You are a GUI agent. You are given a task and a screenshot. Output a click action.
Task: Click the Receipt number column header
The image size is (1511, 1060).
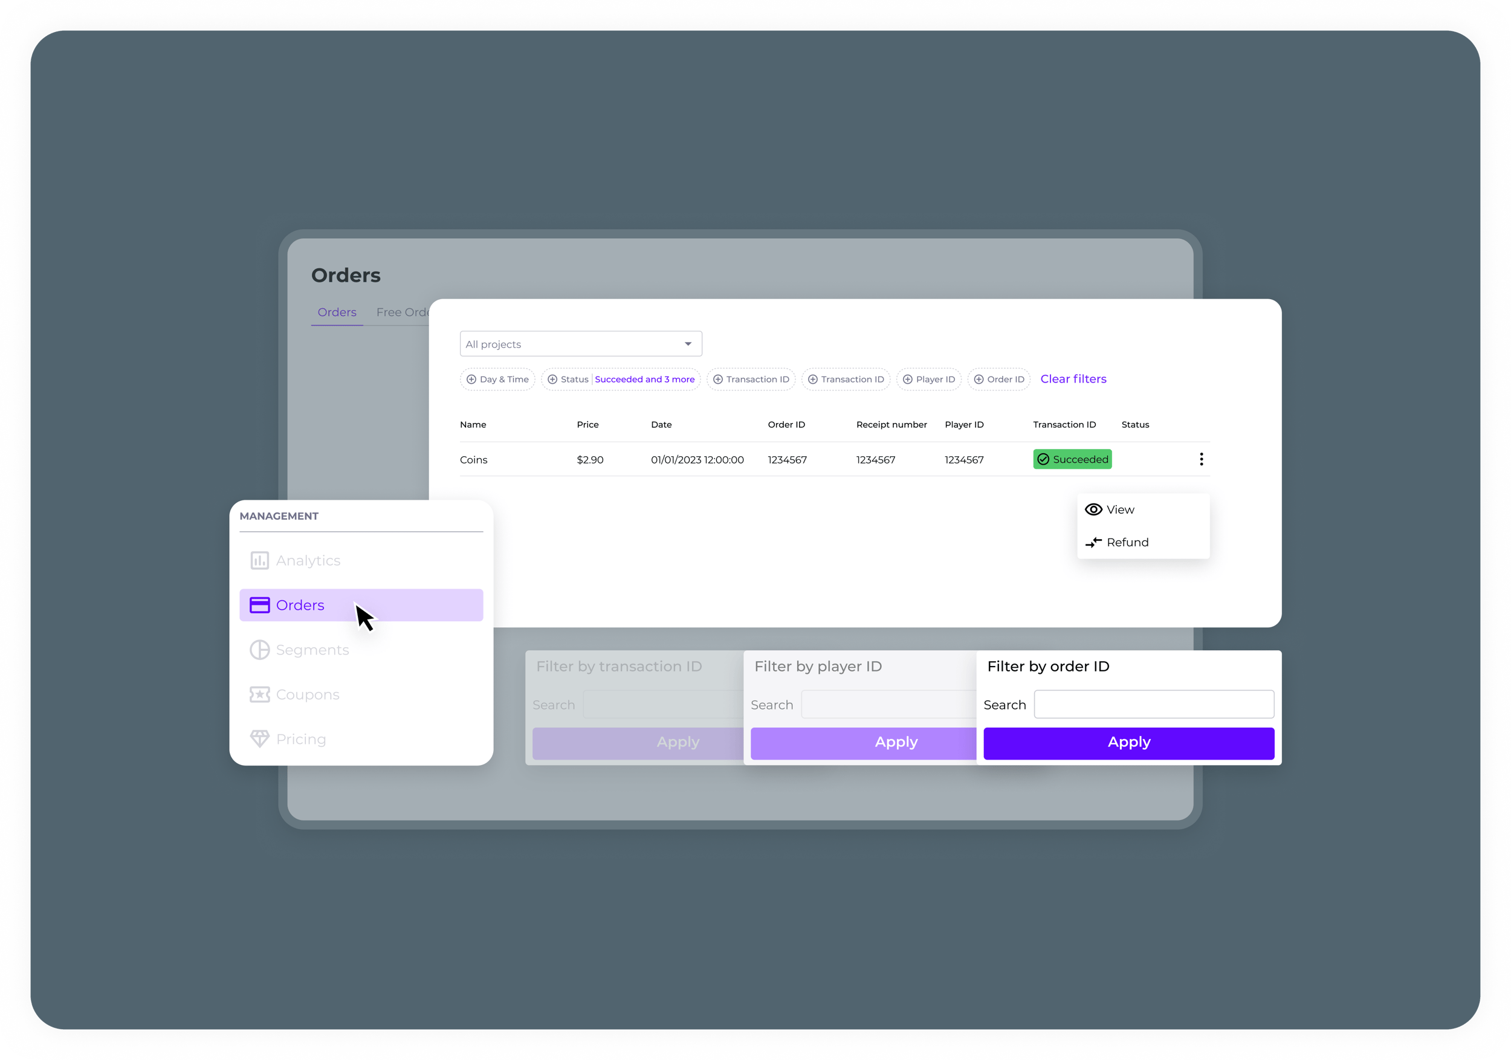point(891,425)
